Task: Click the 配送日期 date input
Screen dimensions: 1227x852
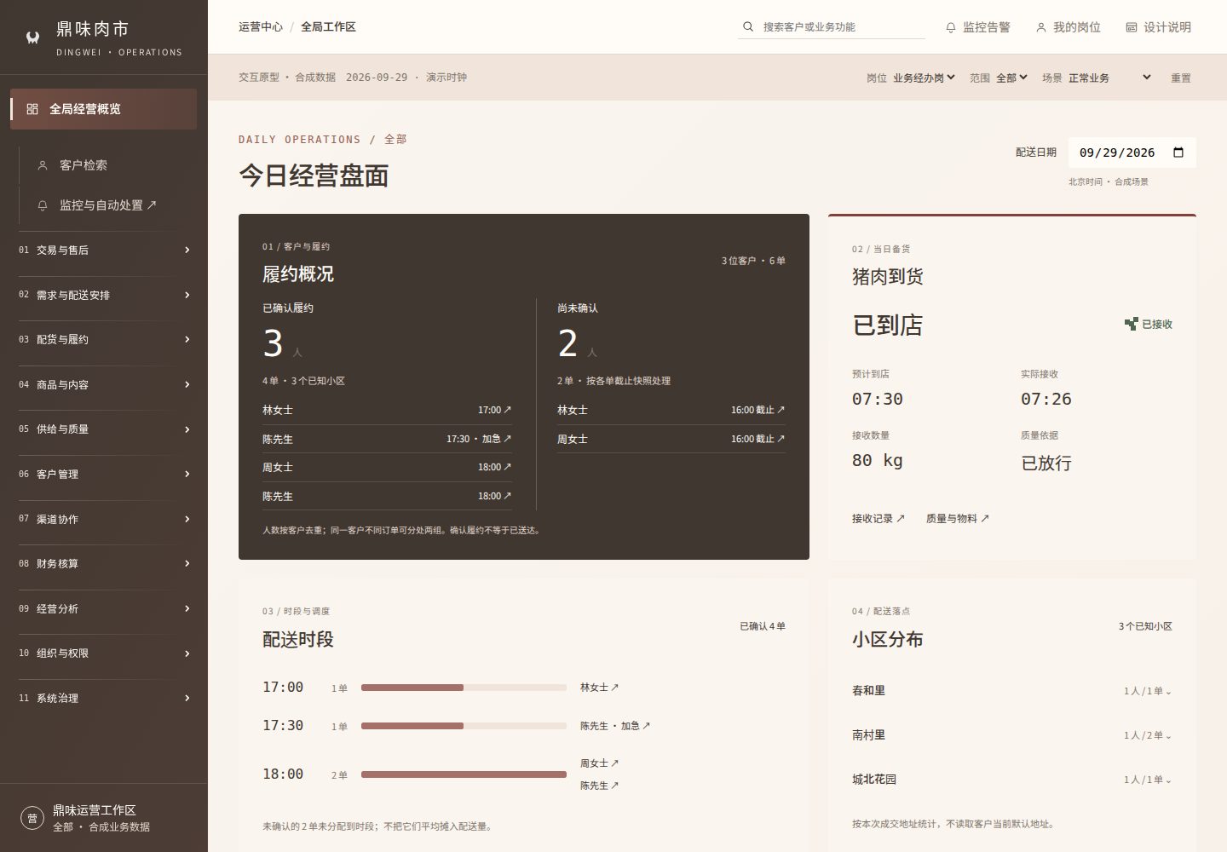Action: (x=1132, y=153)
